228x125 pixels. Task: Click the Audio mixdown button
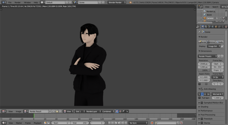(220, 42)
